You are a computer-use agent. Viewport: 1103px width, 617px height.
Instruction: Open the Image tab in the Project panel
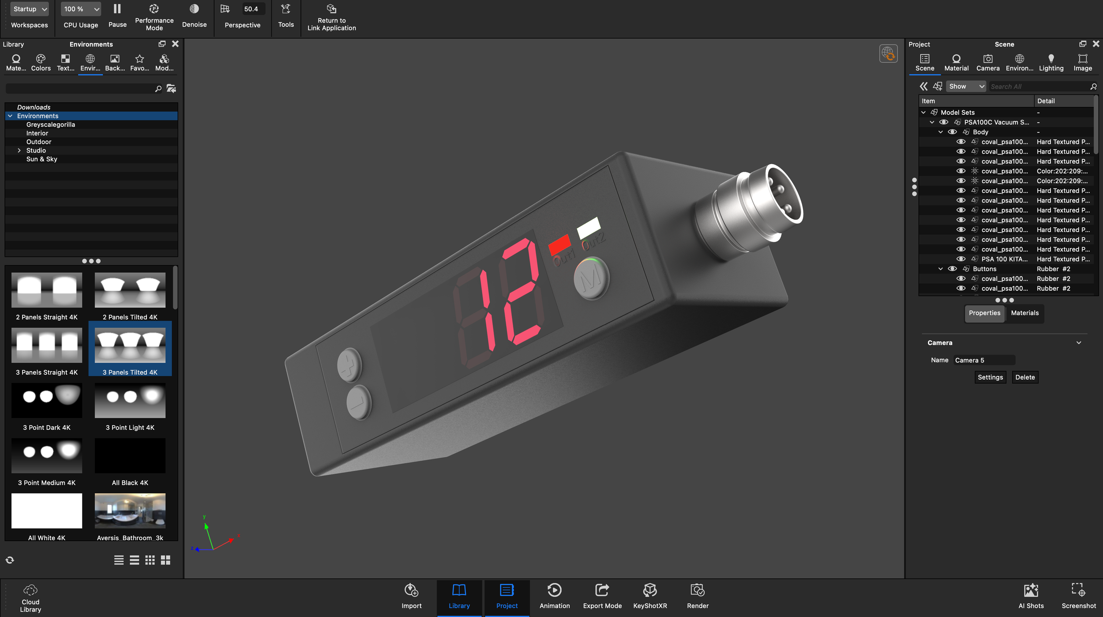1083,62
